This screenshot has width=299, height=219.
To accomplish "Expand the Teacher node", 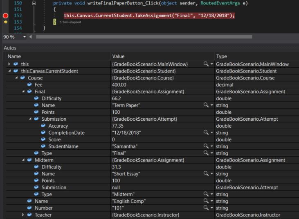I will (x=23, y=215).
